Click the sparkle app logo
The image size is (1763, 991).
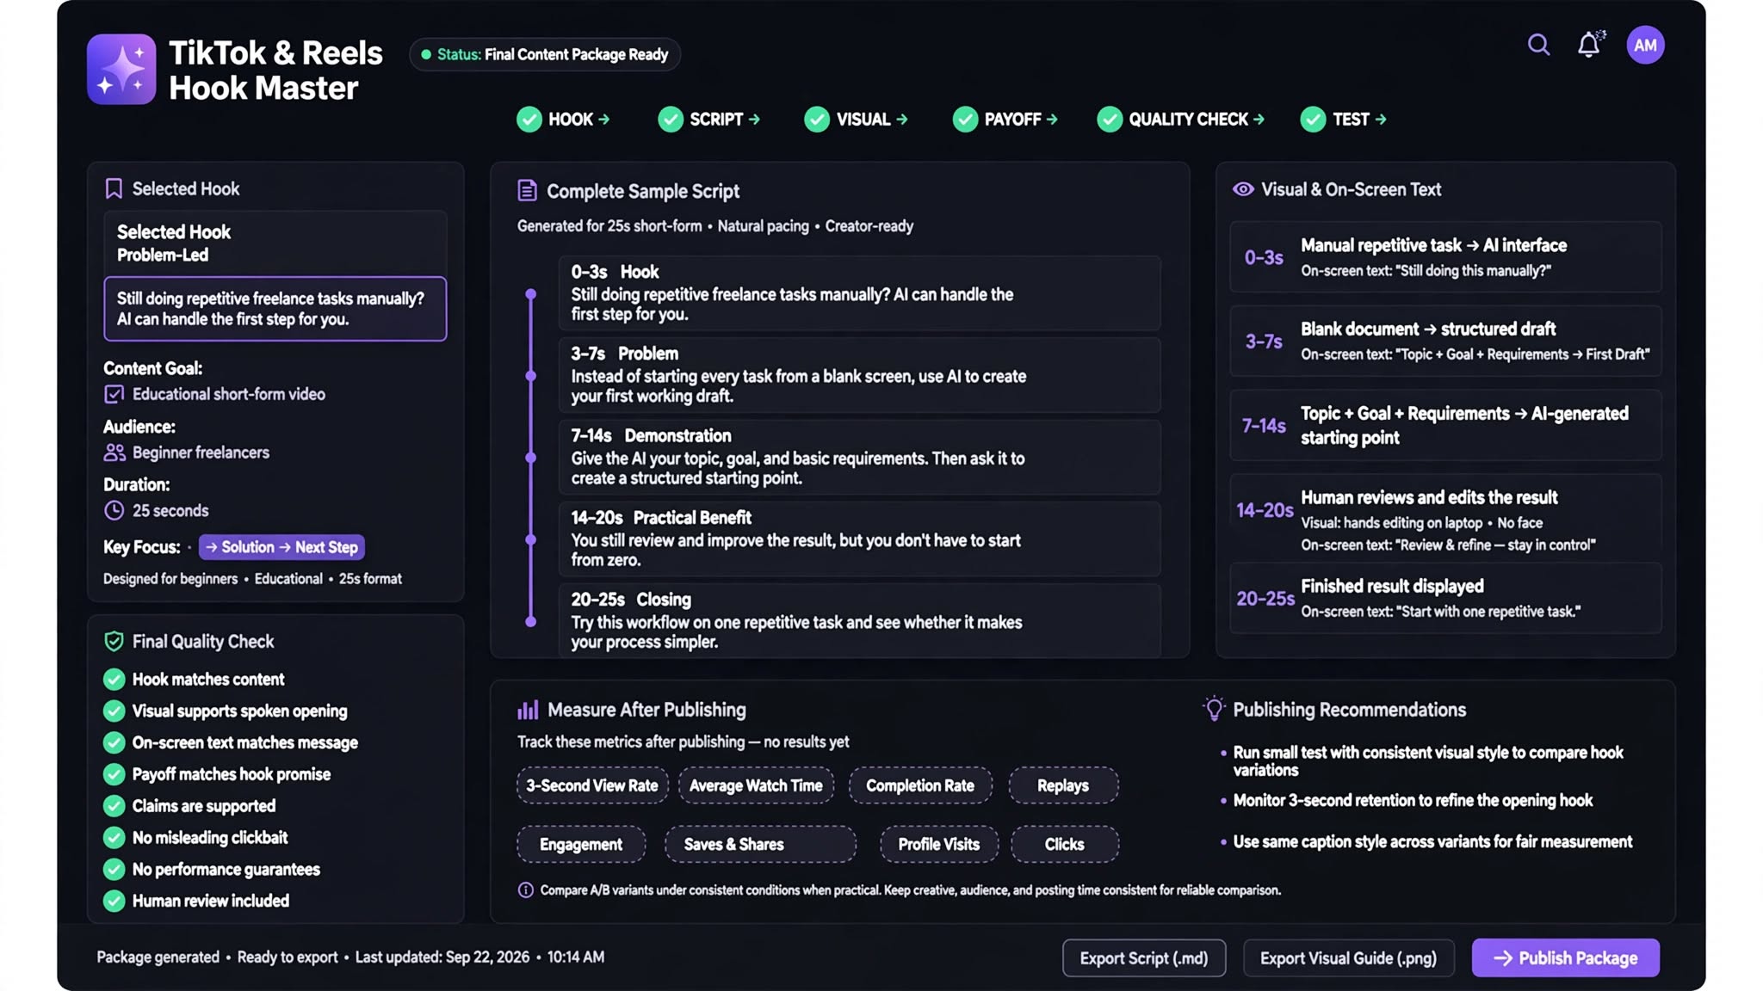(121, 70)
